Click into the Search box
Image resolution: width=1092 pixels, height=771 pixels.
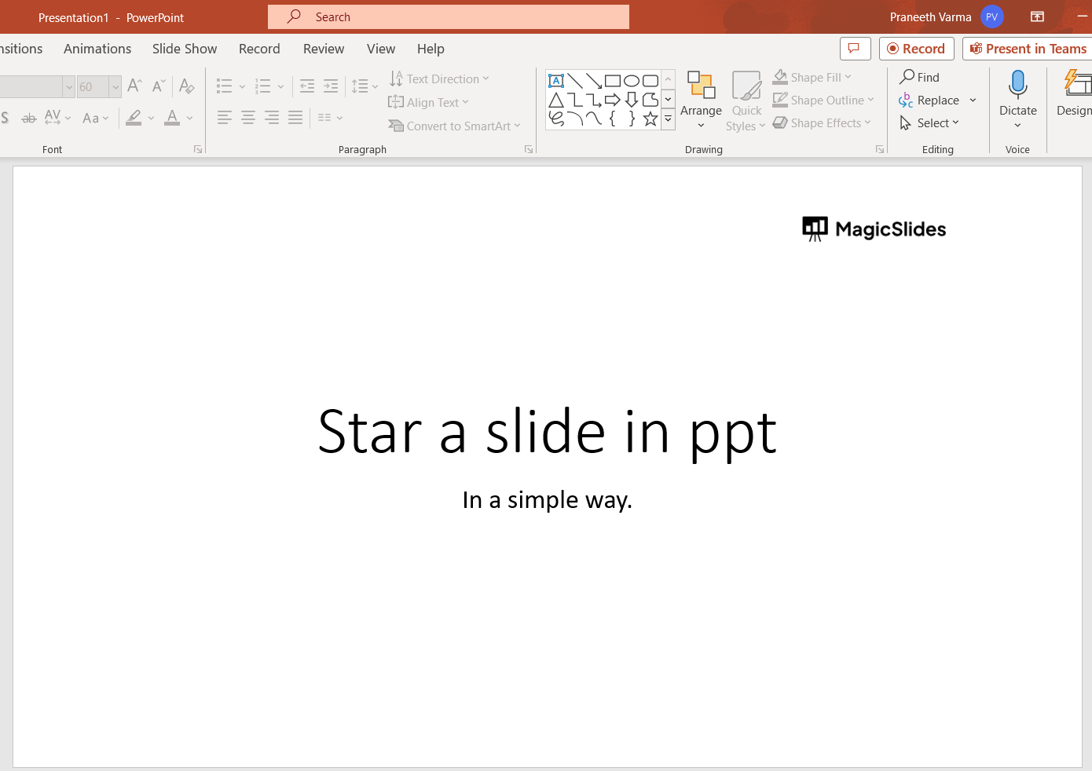click(449, 17)
